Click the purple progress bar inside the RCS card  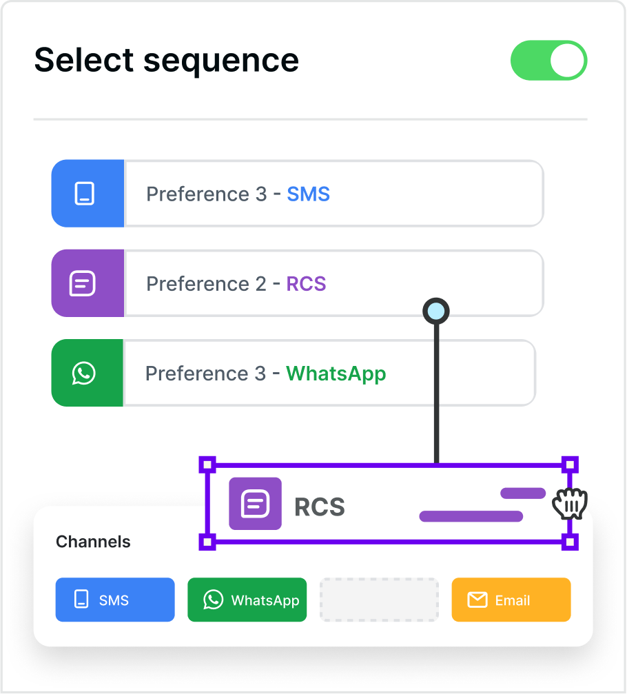click(472, 515)
